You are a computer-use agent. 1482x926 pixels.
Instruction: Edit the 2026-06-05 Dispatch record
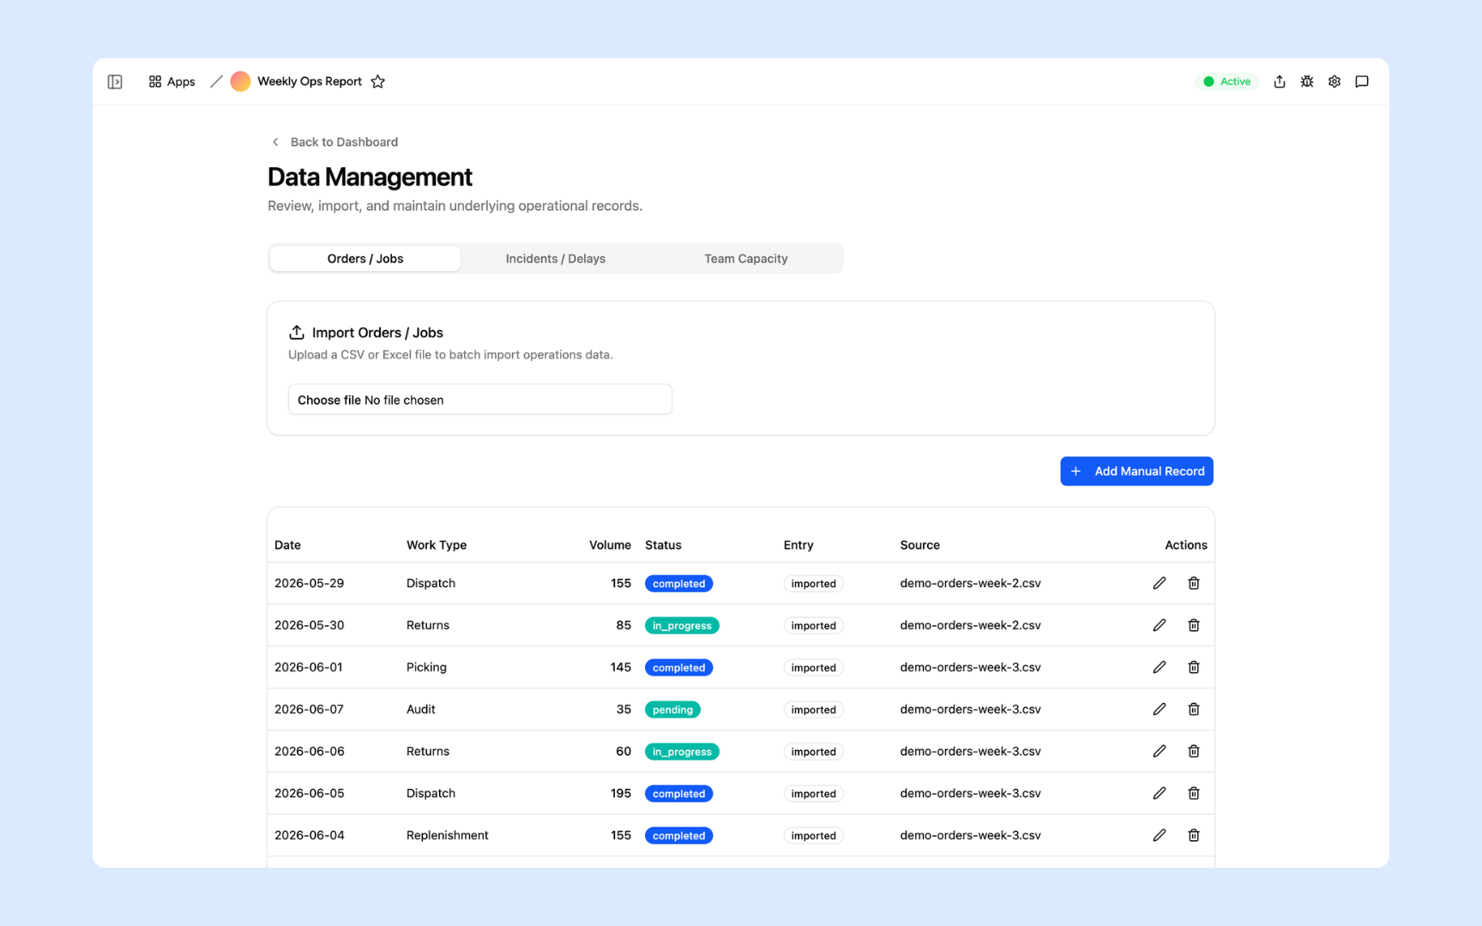1160,793
